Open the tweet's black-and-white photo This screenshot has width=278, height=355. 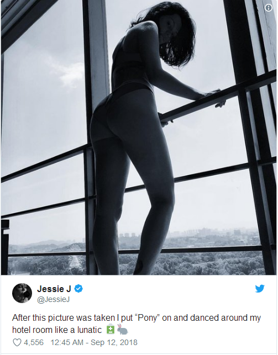pos(139,137)
